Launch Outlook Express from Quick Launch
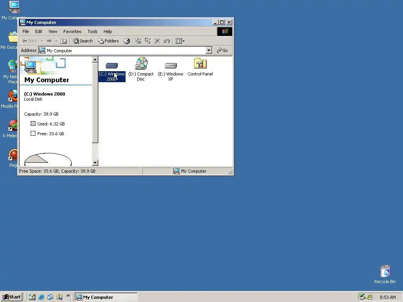This screenshot has width=403, height=302. tap(50, 297)
